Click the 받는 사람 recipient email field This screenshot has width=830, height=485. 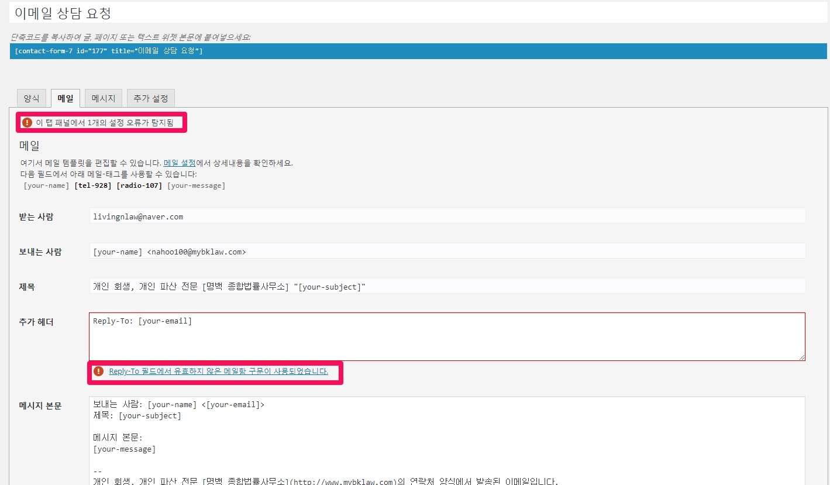pos(447,216)
